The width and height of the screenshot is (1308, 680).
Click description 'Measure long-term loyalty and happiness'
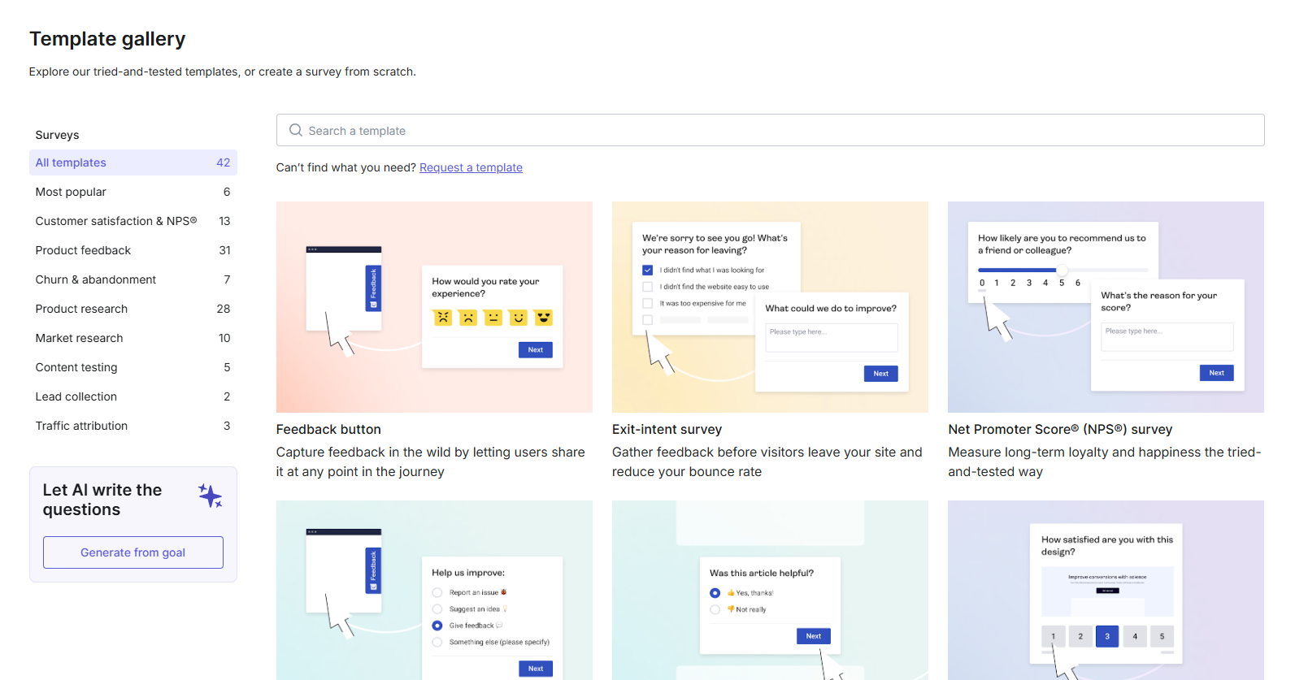[1105, 461]
